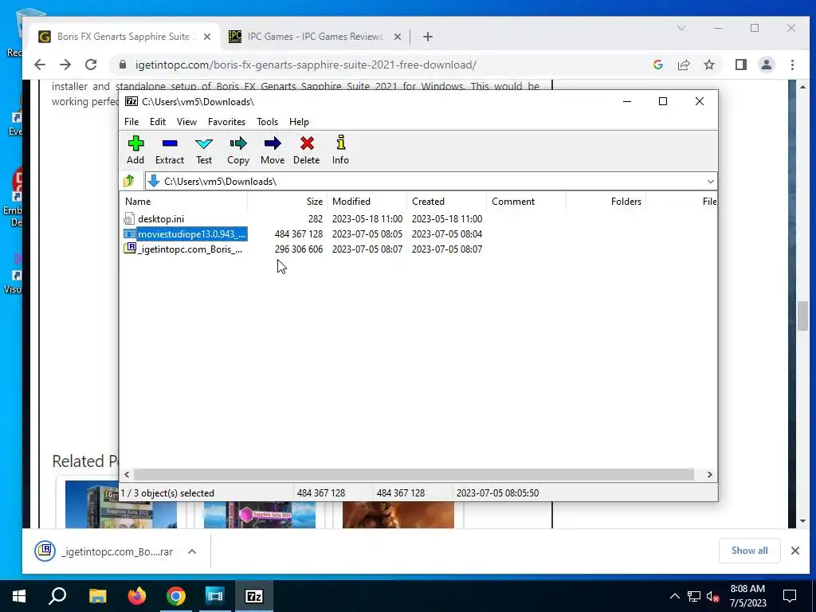Open the Chrome side panel icon

click(741, 65)
